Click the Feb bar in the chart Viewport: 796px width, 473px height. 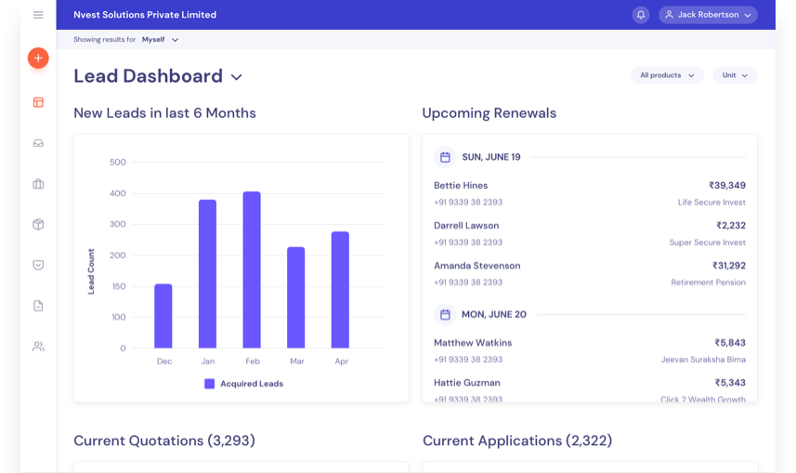click(252, 269)
